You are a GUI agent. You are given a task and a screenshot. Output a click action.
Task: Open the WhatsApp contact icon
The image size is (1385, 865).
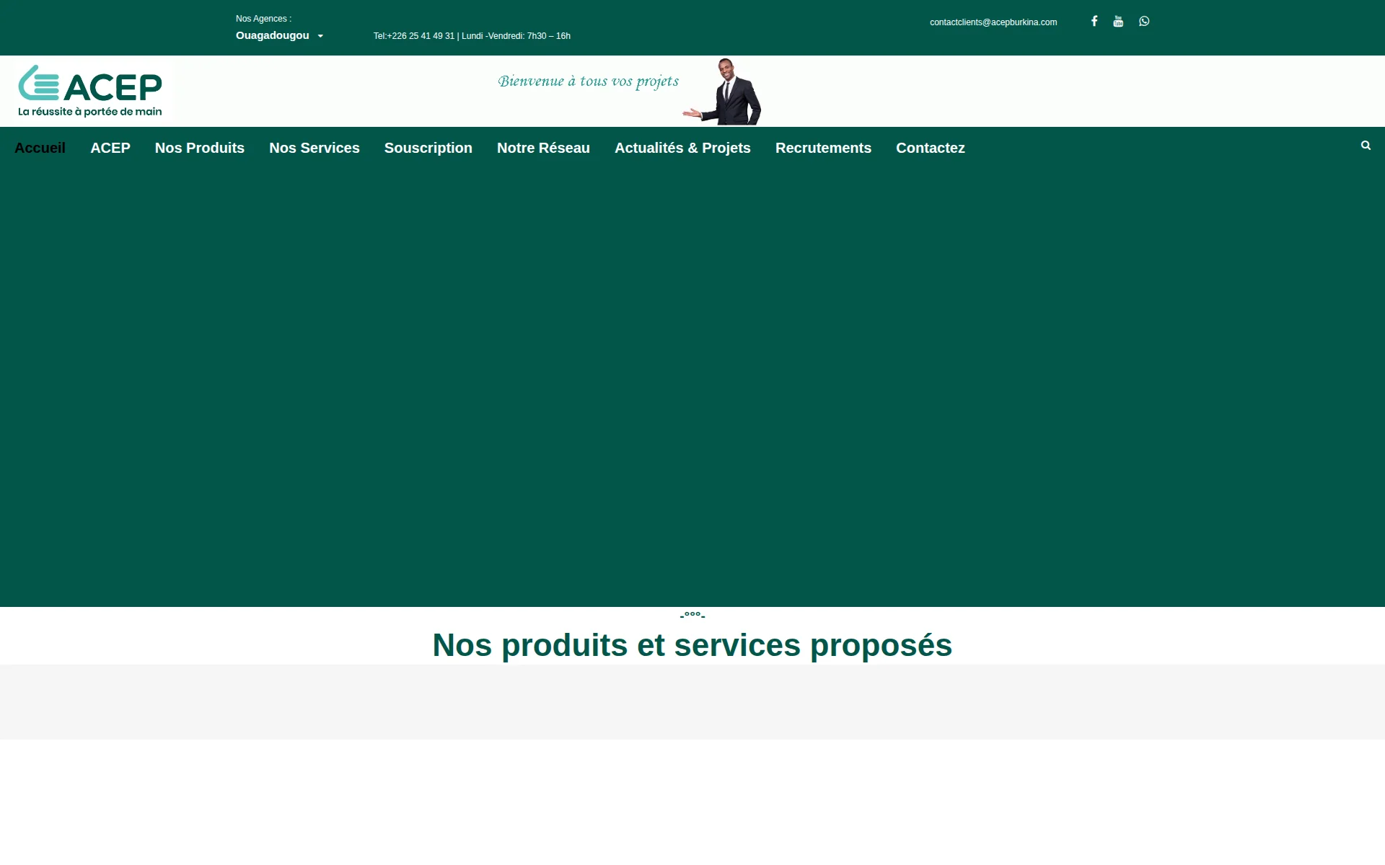[x=1144, y=21]
